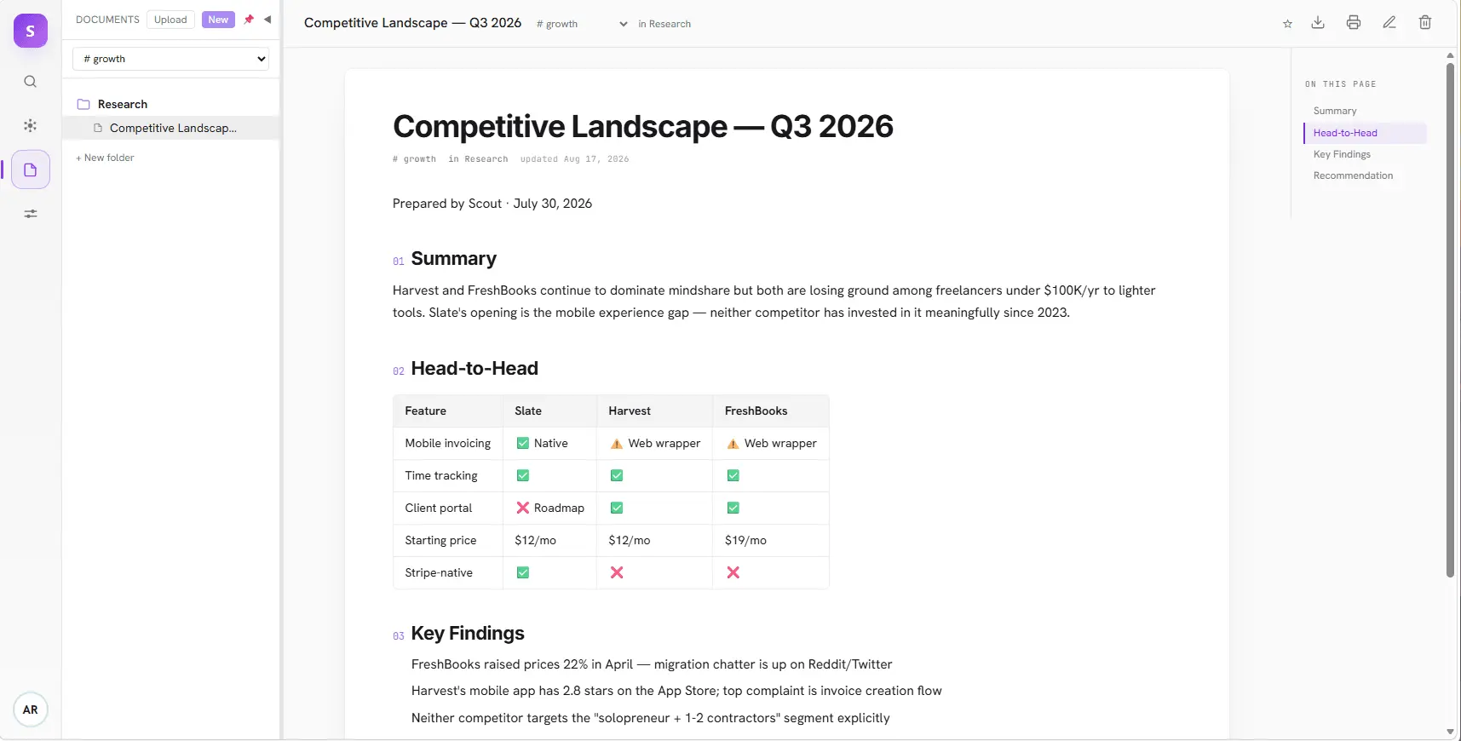This screenshot has width=1461, height=741.
Task: Click 'Prepared by Scout · July 30, 2026' line
Action: pos(492,204)
